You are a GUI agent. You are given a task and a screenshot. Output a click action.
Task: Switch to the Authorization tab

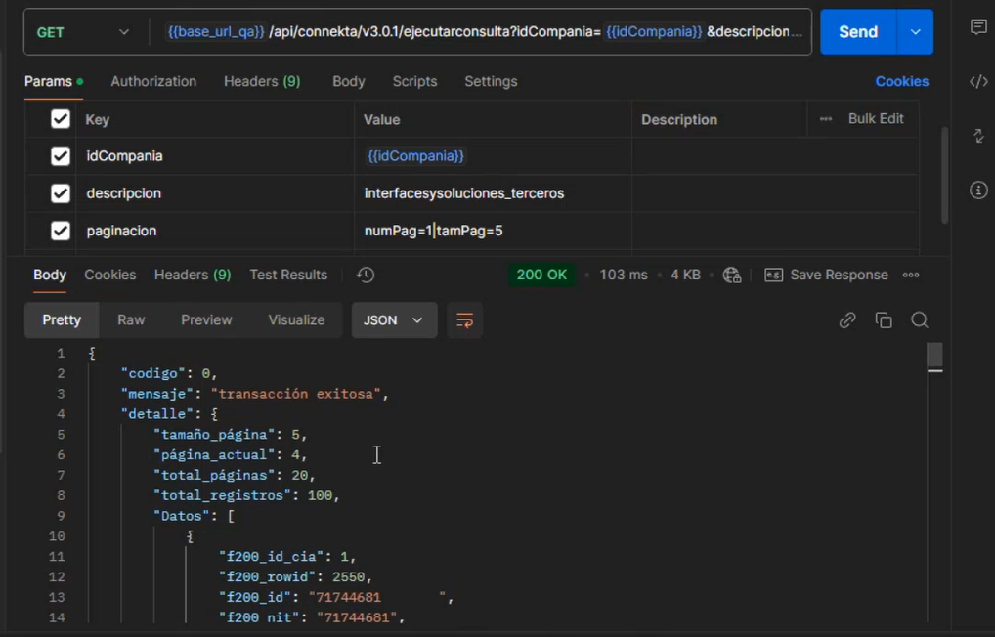click(x=153, y=81)
